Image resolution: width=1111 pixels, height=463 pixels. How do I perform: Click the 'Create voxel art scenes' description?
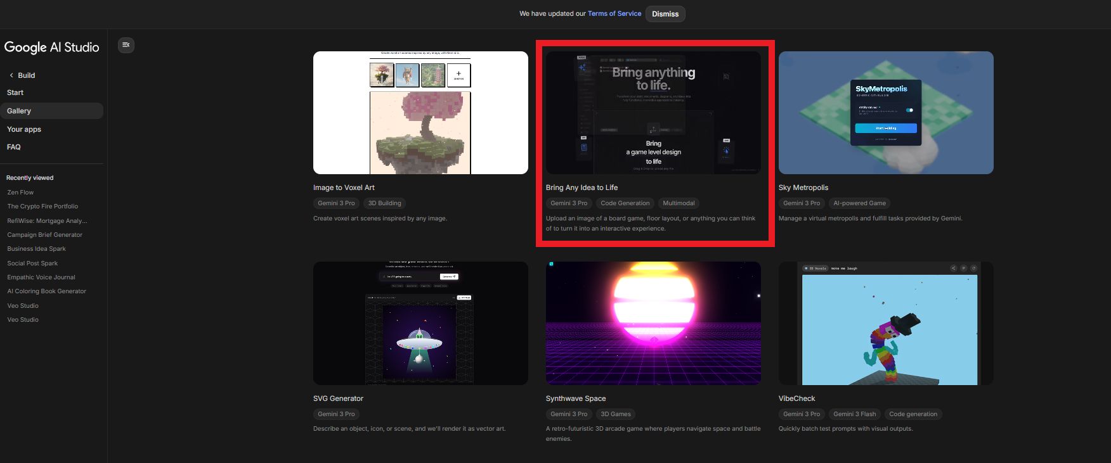[380, 219]
